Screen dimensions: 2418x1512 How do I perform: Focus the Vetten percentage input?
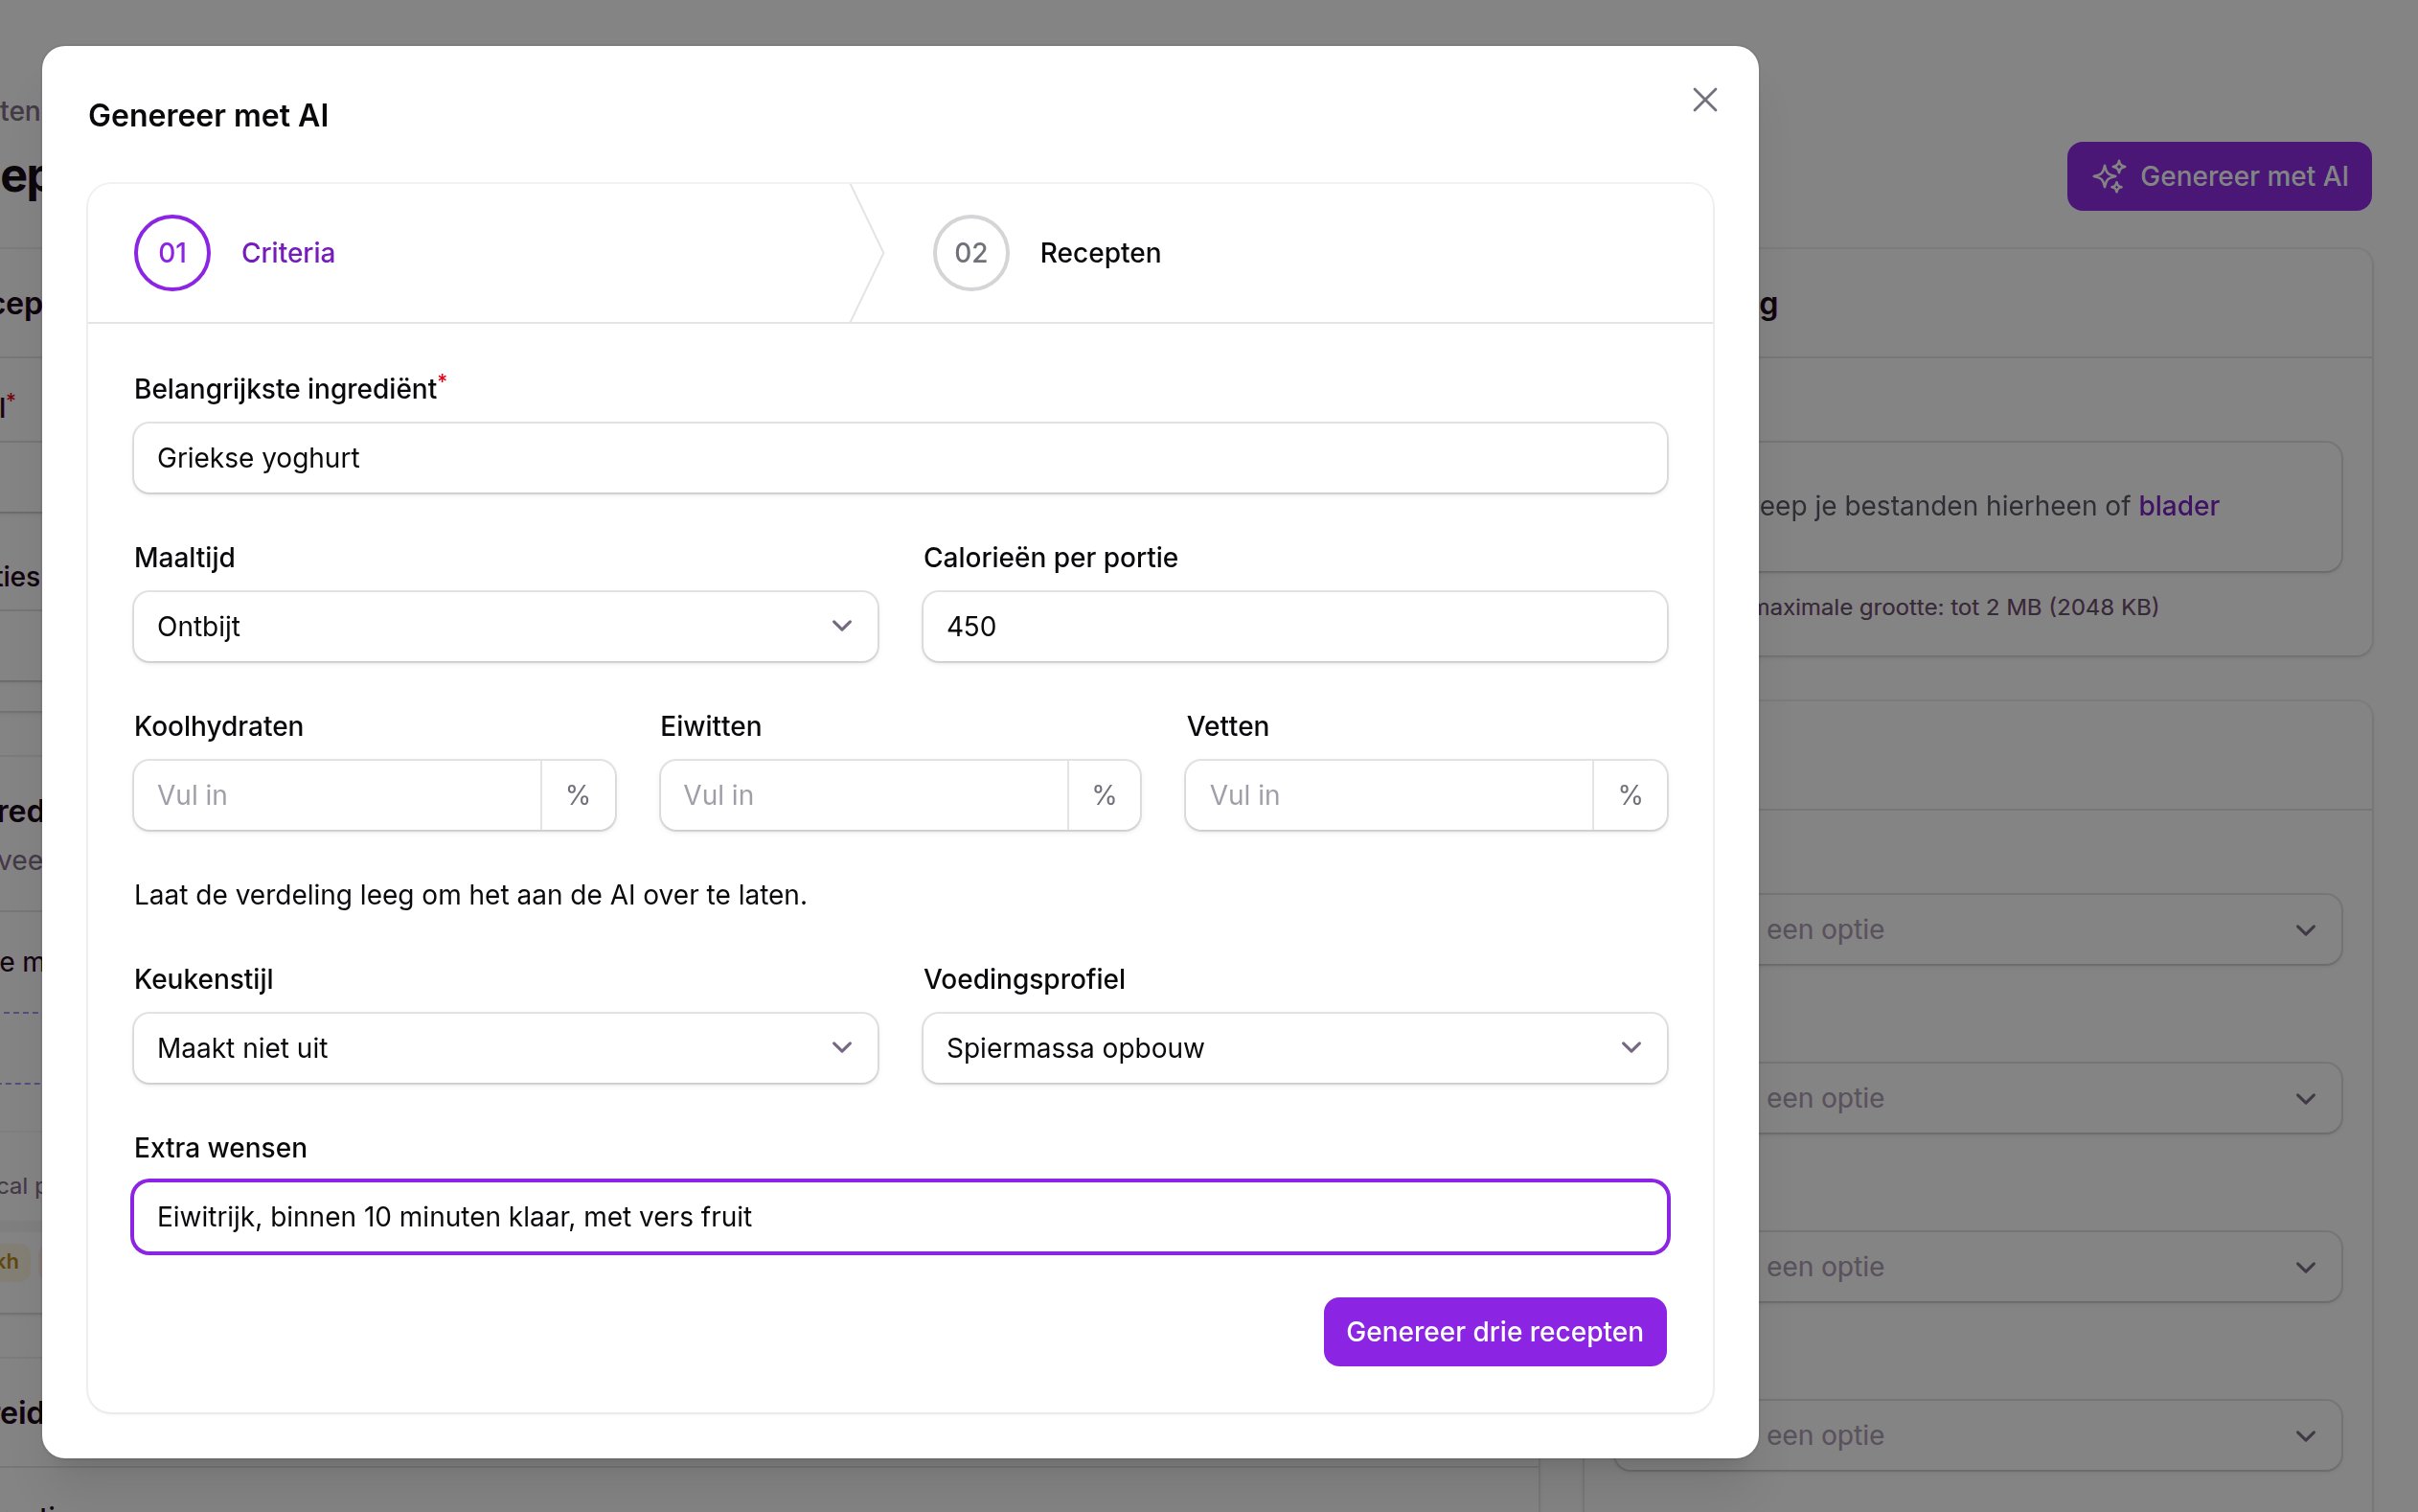[x=1389, y=795]
